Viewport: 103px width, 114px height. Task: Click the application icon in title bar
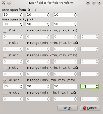click(x=3, y=3)
